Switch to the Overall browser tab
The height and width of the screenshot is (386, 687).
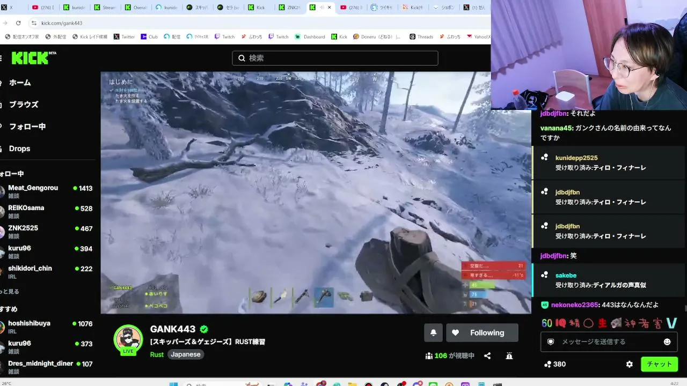[136, 8]
